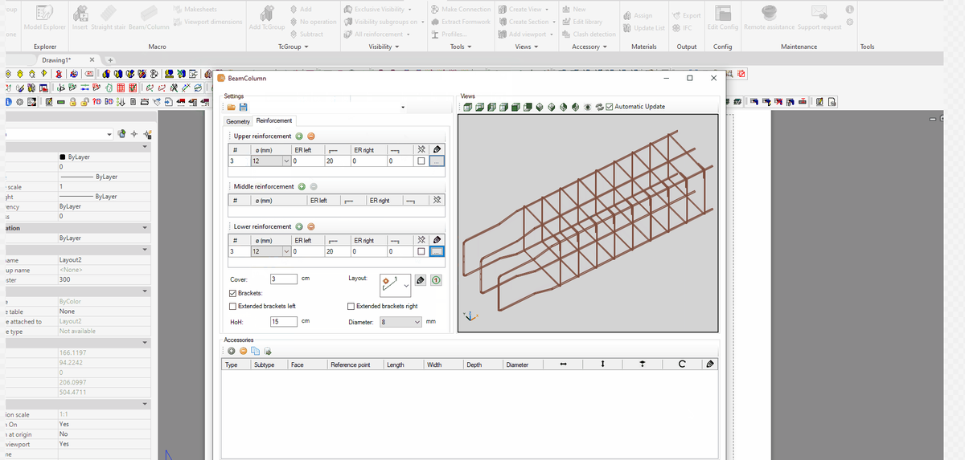Expand the Tools ribbon group menu
Image resolution: width=965 pixels, height=460 pixels.
[x=461, y=47]
